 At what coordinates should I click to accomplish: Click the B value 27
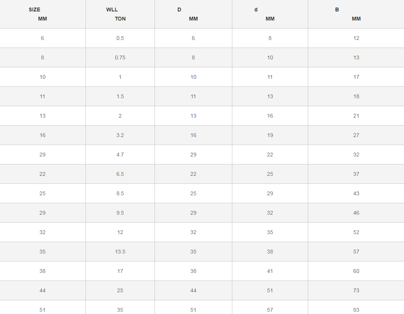tap(356, 135)
